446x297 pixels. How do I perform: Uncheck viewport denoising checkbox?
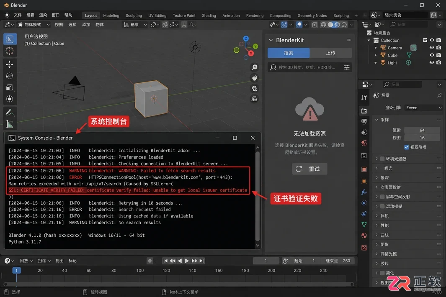(x=407, y=147)
